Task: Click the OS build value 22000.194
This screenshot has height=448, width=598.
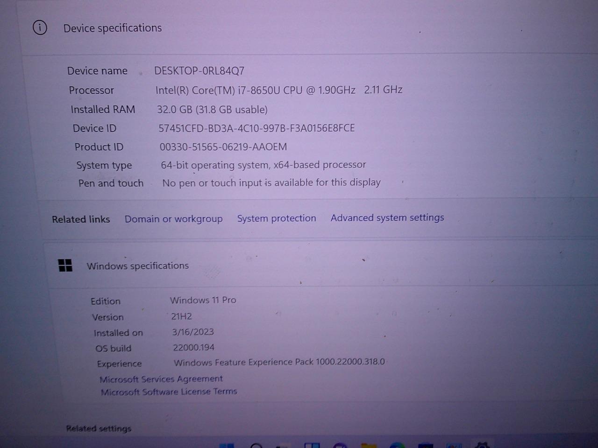Action: tap(194, 347)
